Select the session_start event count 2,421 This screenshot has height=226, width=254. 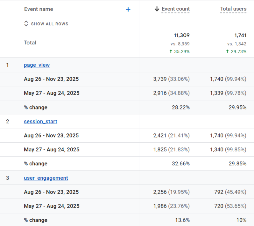(x=160, y=136)
